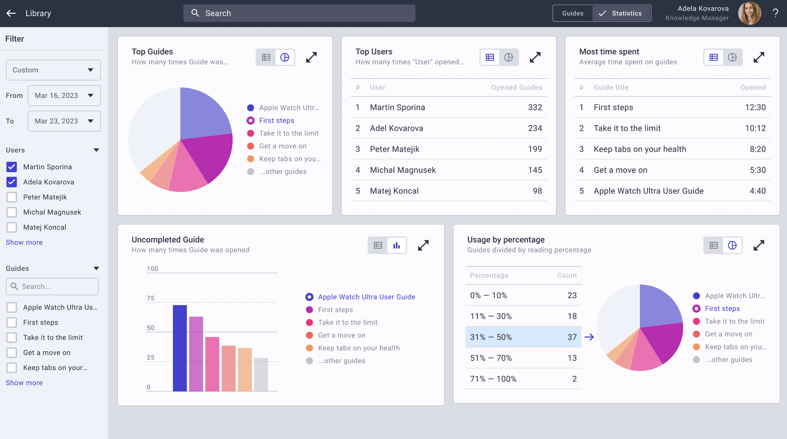
Task: Click the First steps legend color dot in Top Guides
Action: point(251,121)
